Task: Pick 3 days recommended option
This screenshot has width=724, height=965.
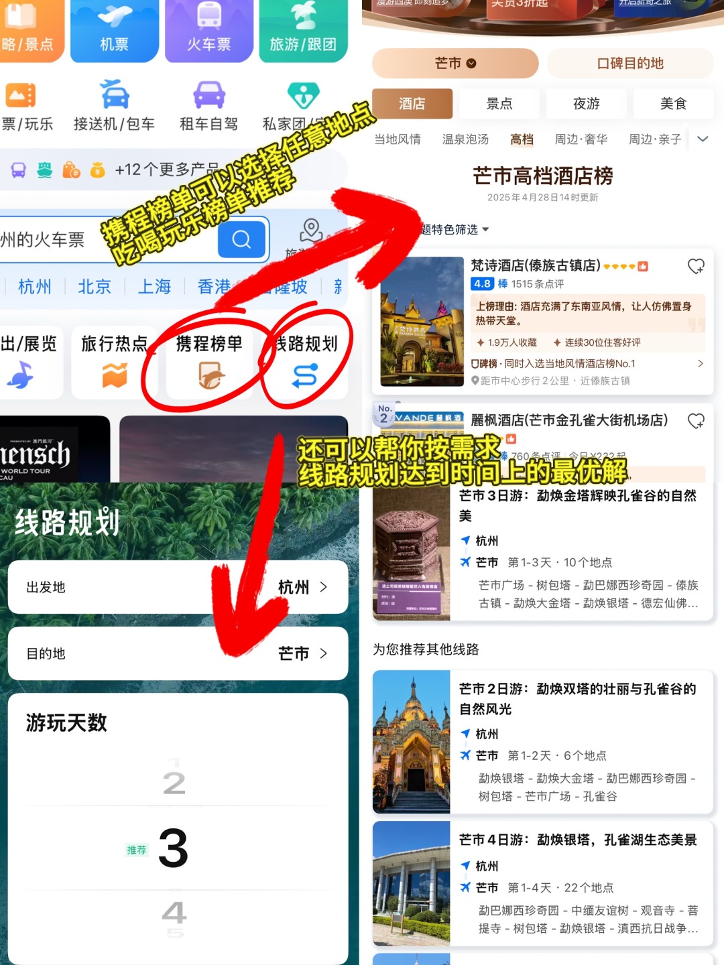Action: tap(173, 848)
